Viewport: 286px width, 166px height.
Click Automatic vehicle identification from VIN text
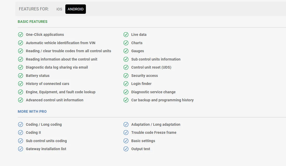coord(61,43)
